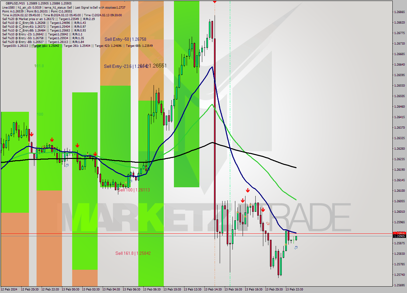
Task: Click the leftmost red sell arrow near 12 Feb 20:30
Action: (x=31, y=135)
